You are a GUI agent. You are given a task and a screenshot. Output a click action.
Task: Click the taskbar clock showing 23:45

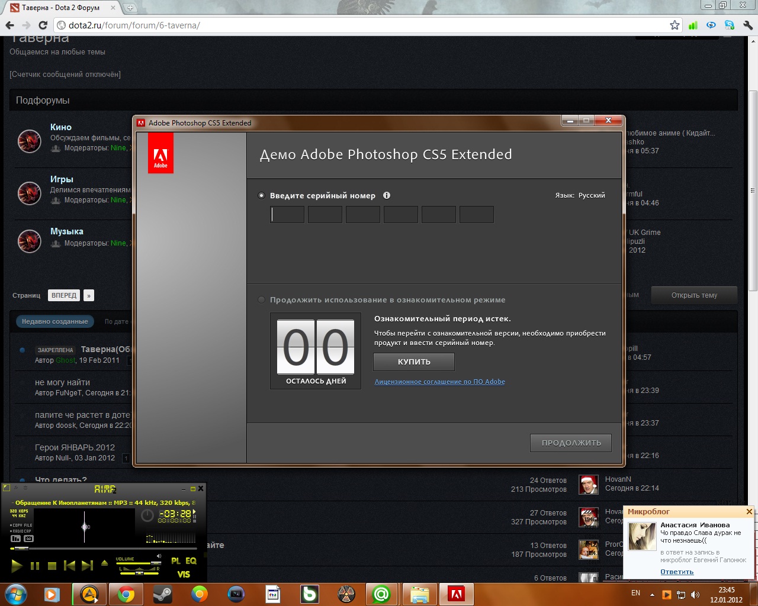pyautogui.click(x=727, y=595)
